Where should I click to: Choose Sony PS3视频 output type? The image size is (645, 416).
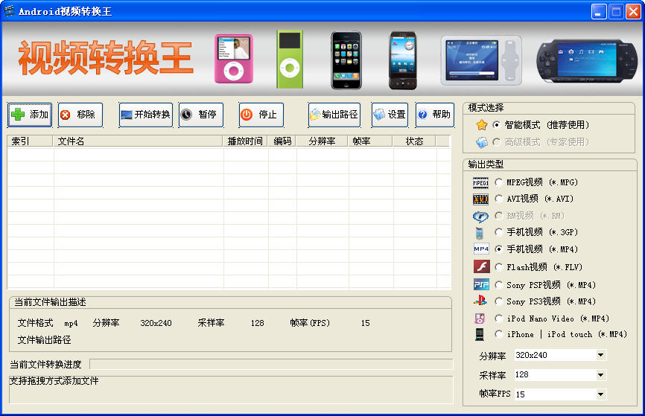(x=498, y=301)
